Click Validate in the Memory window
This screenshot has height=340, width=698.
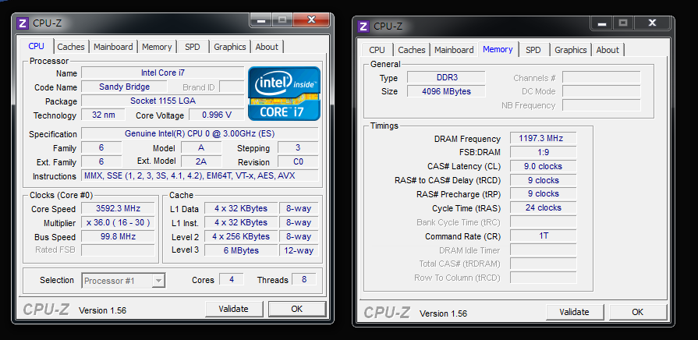pos(574,312)
